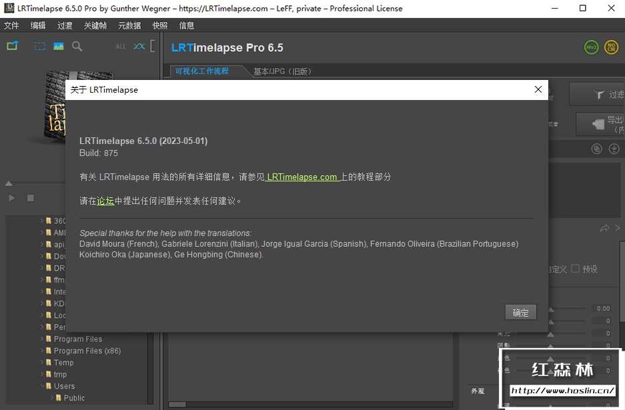Click the funnel 过滤 button
This screenshot has height=410, width=625.
(598, 94)
